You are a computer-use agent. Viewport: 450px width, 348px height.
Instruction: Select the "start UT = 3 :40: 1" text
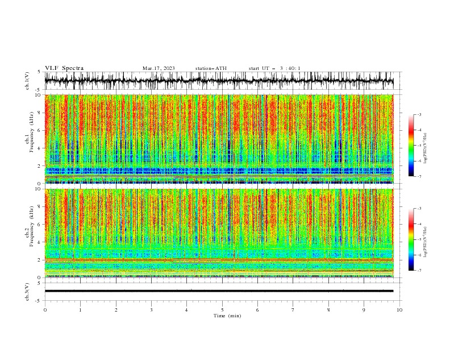pyautogui.click(x=274, y=68)
